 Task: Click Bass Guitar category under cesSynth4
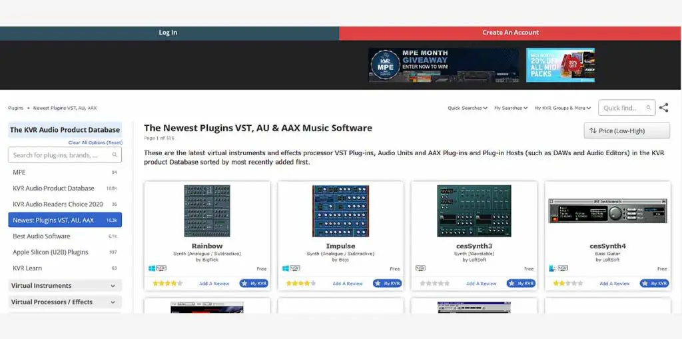pos(607,253)
